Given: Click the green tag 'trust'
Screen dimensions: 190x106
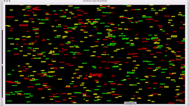Looking at the screenshot, I should (131, 73).
